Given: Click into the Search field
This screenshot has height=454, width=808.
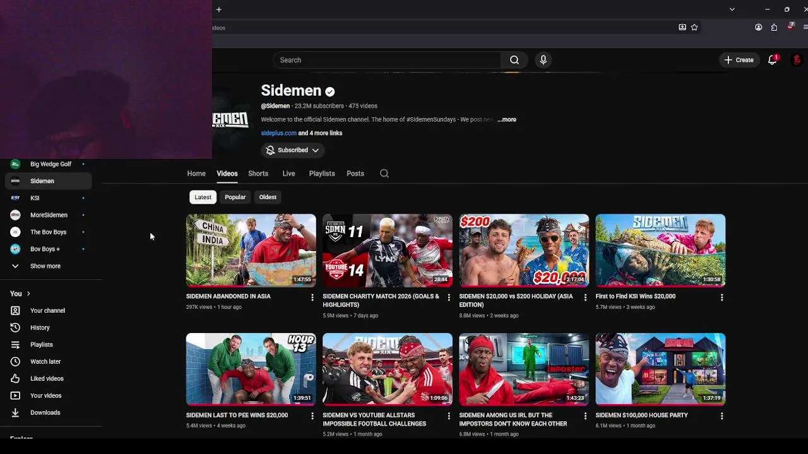Looking at the screenshot, I should [x=387, y=60].
